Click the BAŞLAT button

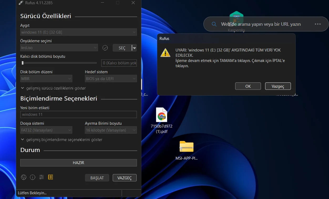click(x=97, y=178)
